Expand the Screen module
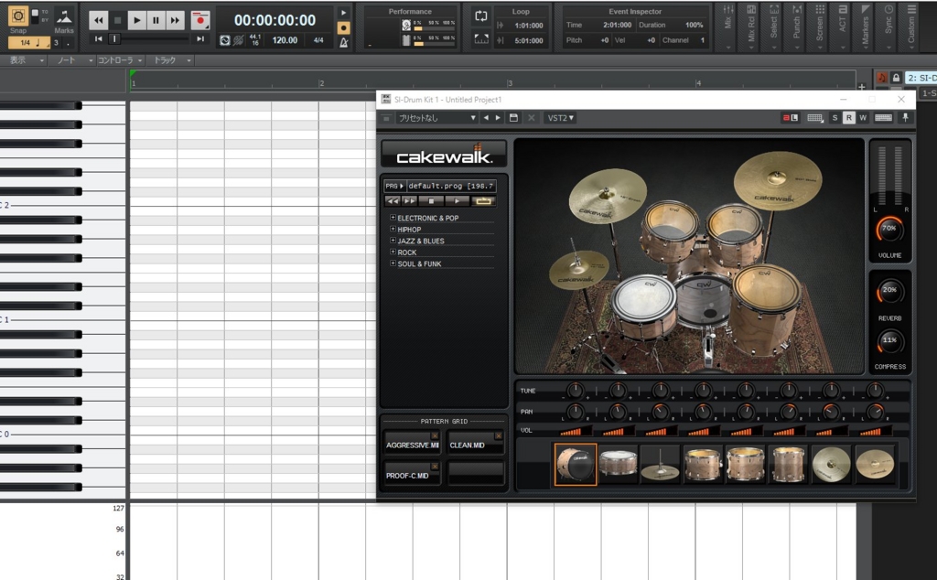The width and height of the screenshot is (937, 580). click(820, 26)
